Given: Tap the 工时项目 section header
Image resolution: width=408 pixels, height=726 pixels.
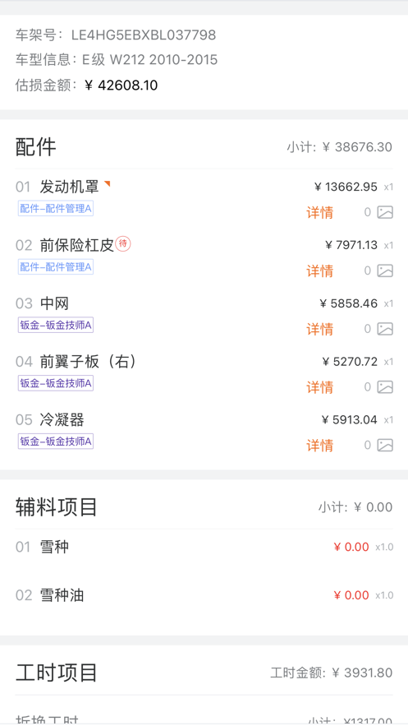Looking at the screenshot, I should pyautogui.click(x=57, y=673).
